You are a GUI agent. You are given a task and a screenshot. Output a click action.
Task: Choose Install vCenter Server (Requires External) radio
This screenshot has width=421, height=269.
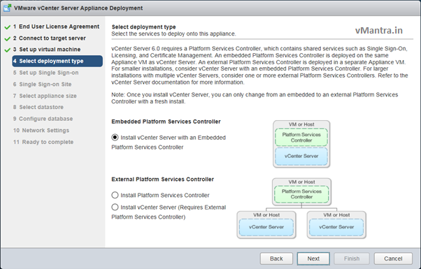coord(115,207)
